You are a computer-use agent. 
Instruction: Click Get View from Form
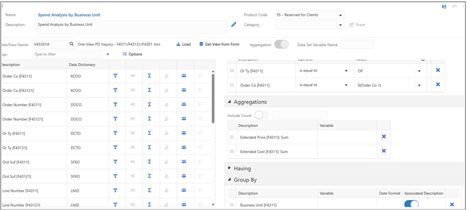coord(219,44)
